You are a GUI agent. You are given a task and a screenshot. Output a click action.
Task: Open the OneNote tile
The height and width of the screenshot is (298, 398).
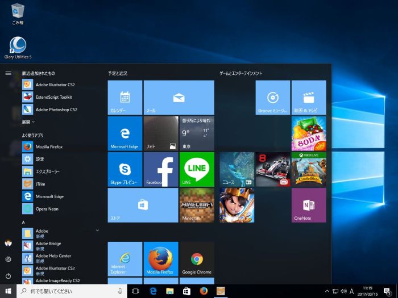pyautogui.click(x=309, y=205)
